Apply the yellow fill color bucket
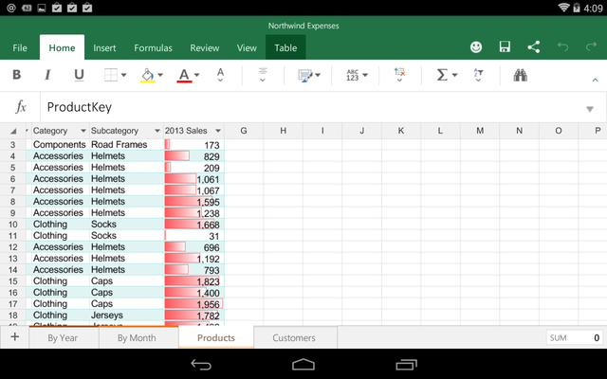The image size is (607, 379). point(148,75)
